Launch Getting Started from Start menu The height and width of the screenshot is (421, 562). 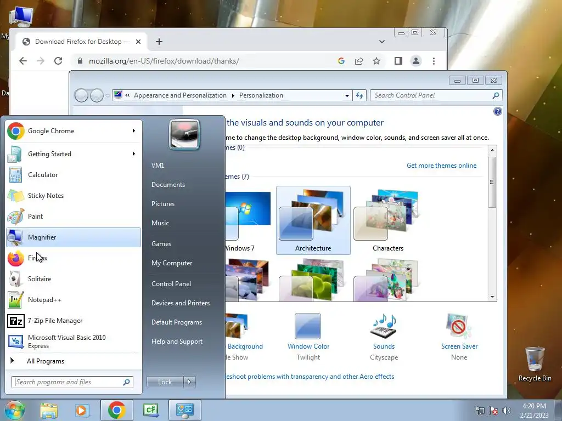click(x=74, y=154)
